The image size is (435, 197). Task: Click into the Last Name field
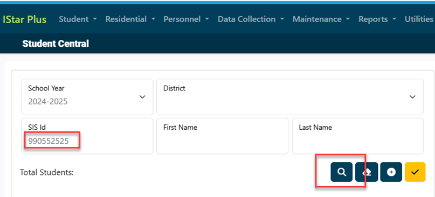[357, 136]
